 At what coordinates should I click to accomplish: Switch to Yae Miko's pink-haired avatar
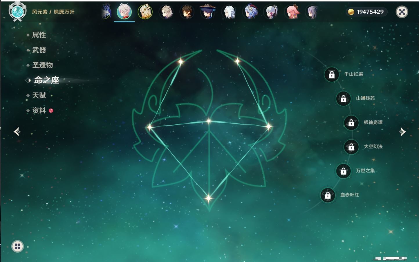tap(292, 12)
